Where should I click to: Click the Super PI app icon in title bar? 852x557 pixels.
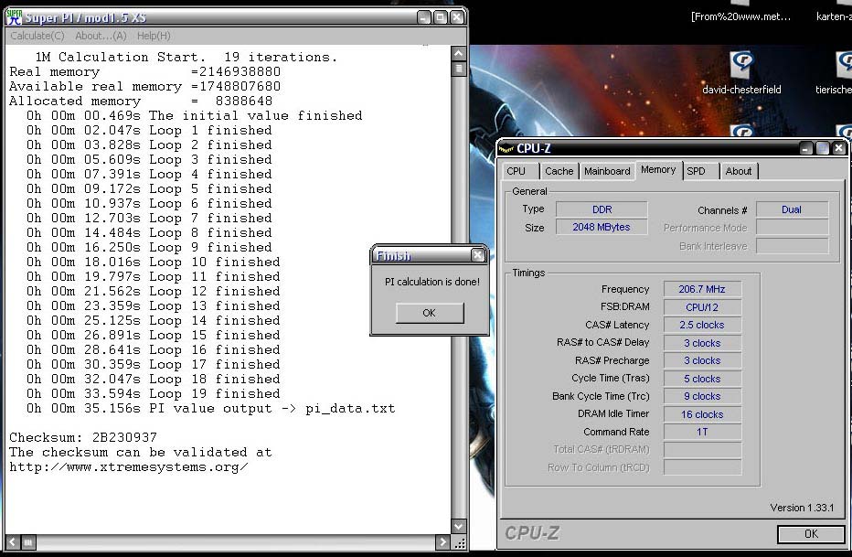tap(14, 16)
